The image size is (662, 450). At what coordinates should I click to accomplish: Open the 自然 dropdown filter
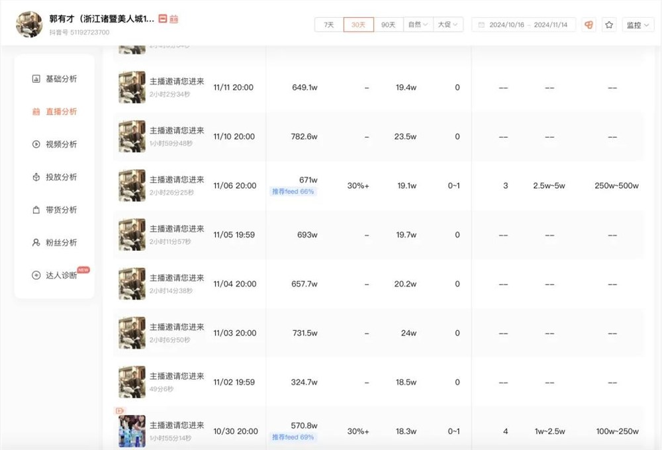pos(418,24)
